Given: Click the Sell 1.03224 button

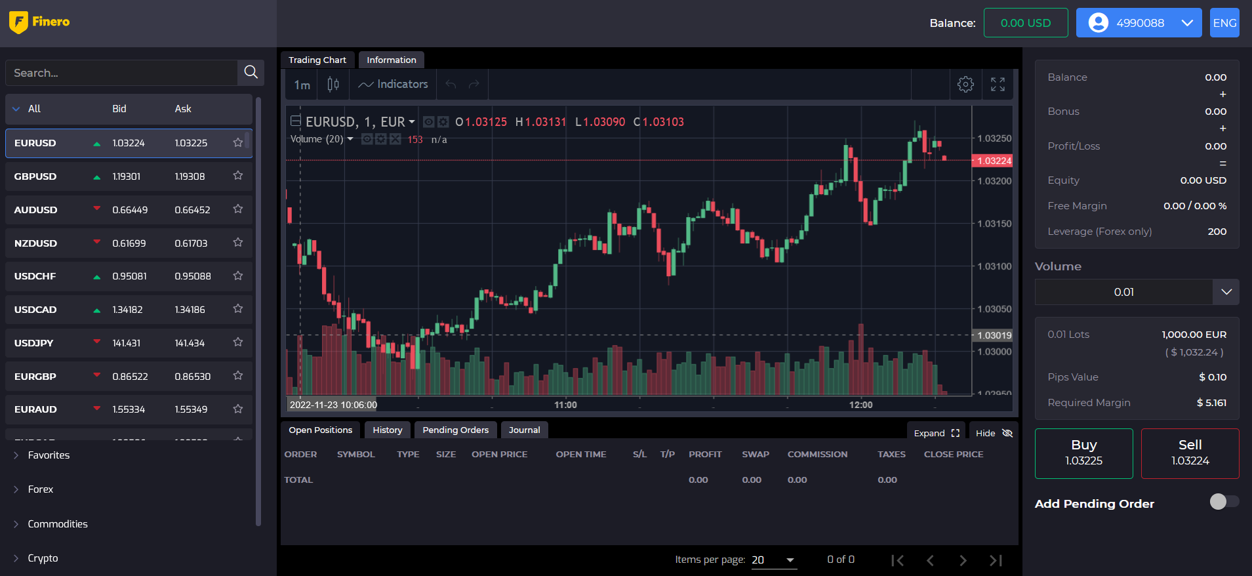Looking at the screenshot, I should (1190, 453).
